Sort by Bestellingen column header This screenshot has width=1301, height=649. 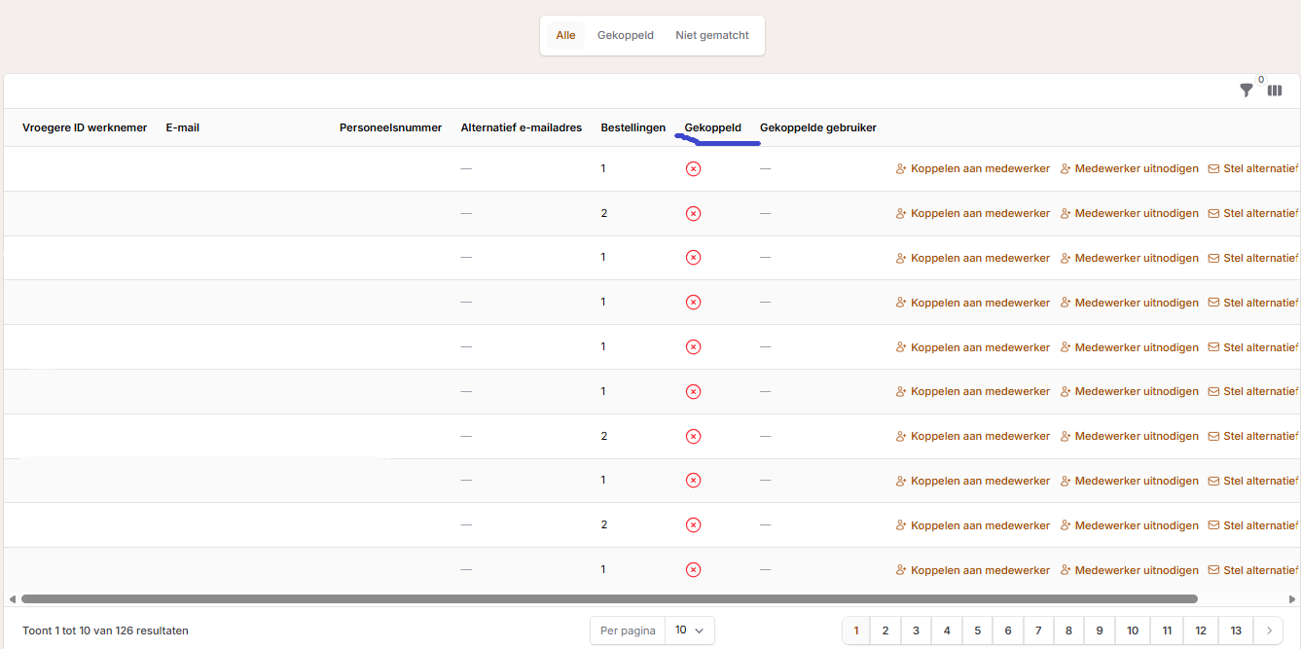click(x=633, y=127)
